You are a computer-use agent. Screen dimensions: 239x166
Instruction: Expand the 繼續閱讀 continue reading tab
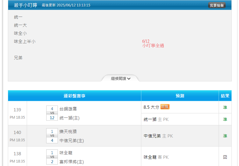point(120,78)
